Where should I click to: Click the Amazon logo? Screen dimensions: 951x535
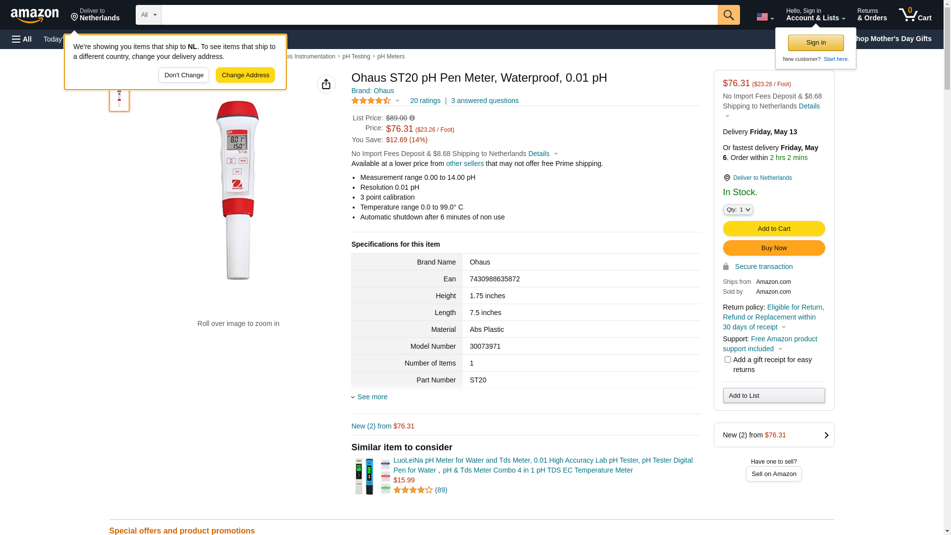point(35,15)
